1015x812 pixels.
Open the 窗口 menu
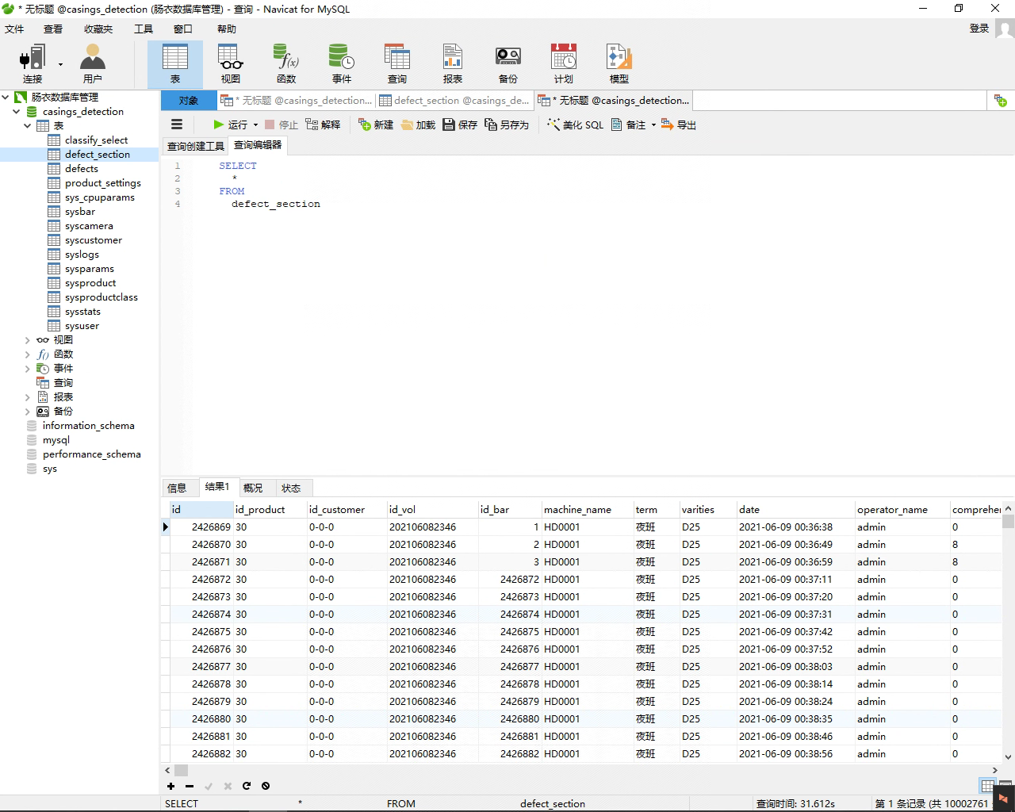[x=183, y=29]
